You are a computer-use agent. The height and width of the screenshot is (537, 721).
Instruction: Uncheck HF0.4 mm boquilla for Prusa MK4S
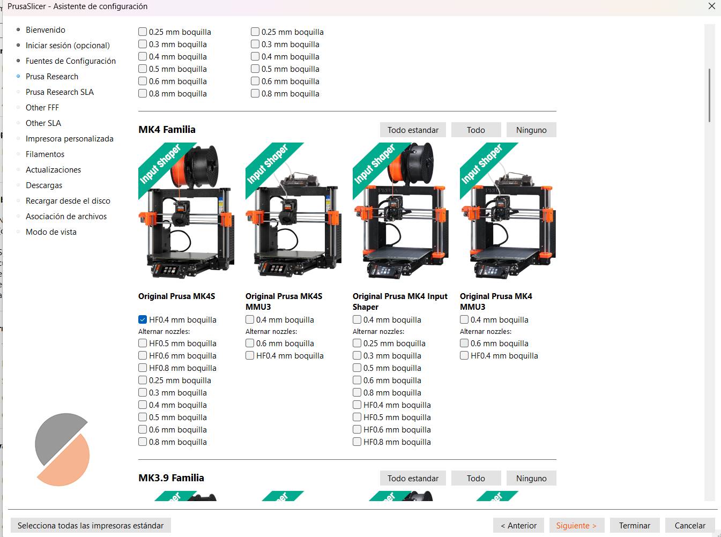coord(143,320)
